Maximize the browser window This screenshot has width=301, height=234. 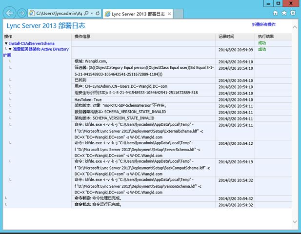click(x=278, y=3)
